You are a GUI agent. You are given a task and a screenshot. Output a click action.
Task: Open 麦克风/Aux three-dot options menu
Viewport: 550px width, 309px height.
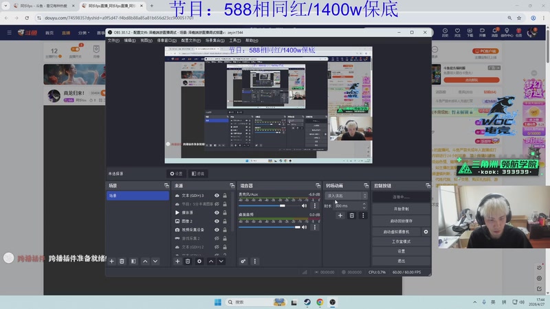315,205
